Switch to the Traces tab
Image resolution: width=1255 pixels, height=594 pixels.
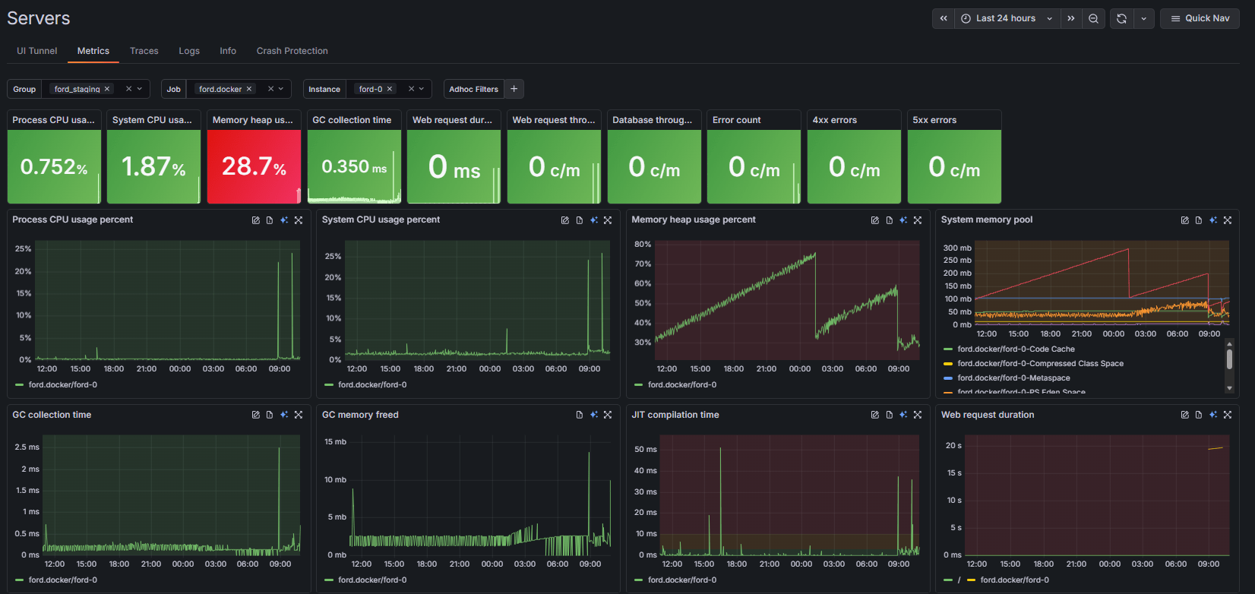click(x=144, y=51)
